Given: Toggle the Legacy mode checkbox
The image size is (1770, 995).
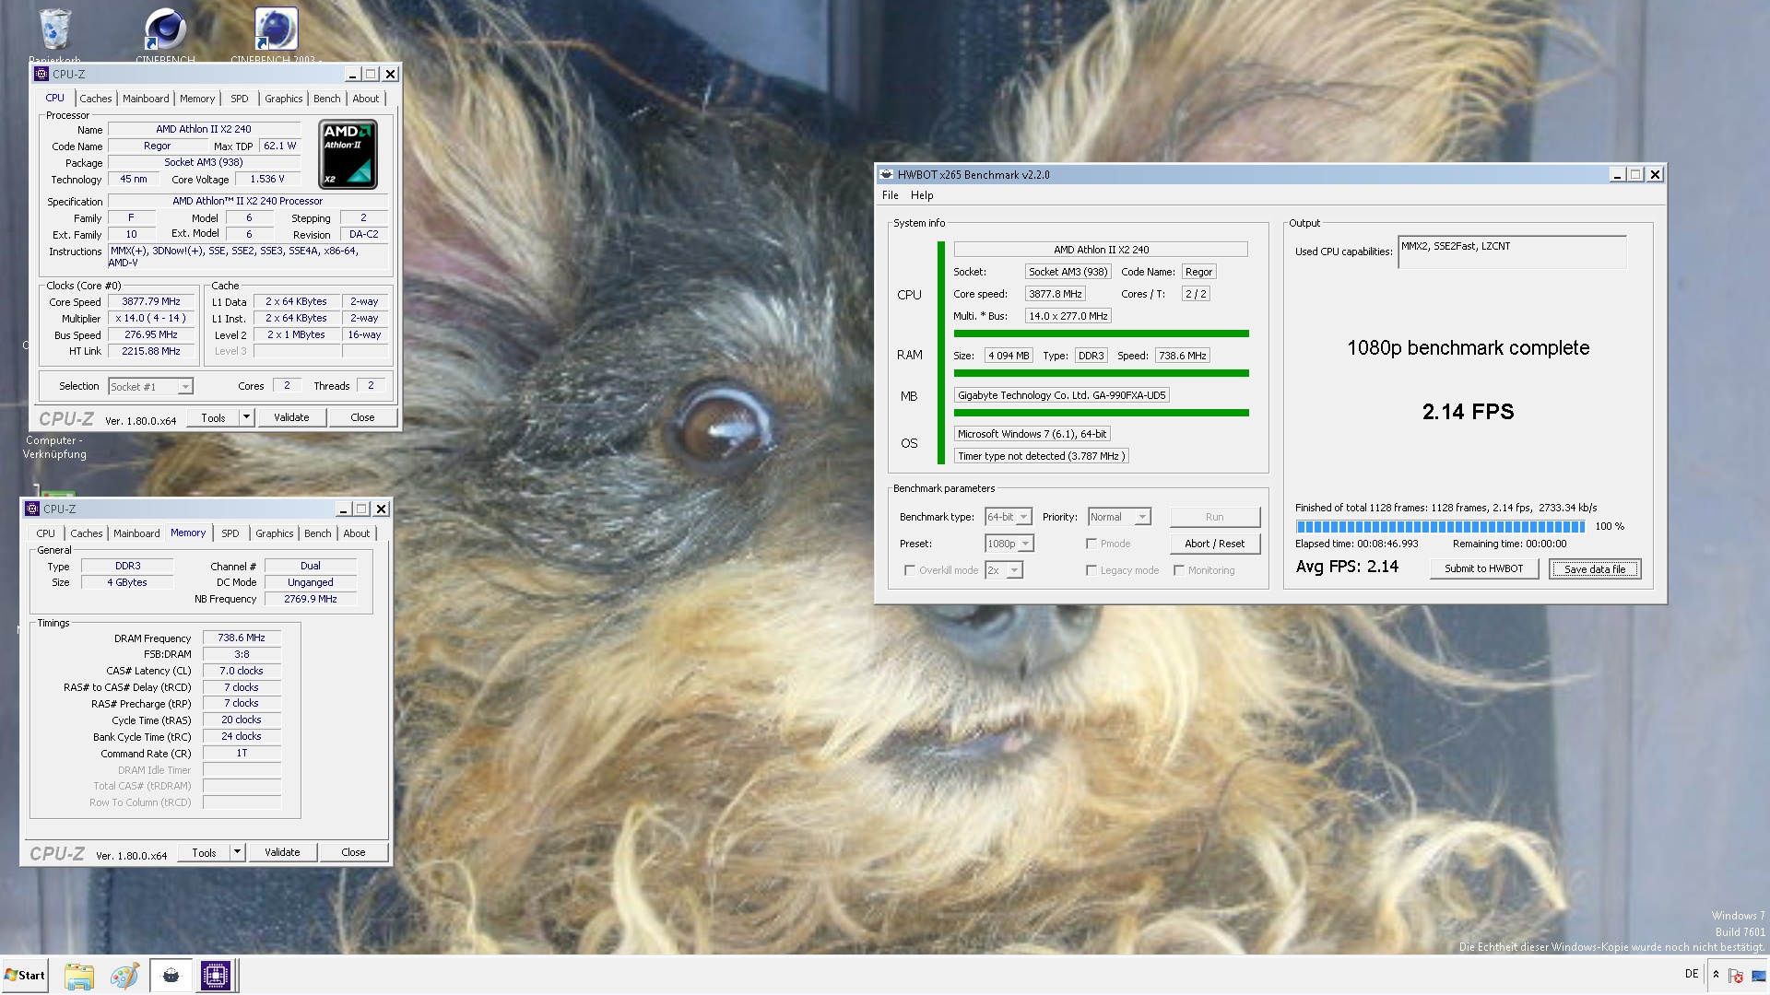Looking at the screenshot, I should (x=1091, y=570).
